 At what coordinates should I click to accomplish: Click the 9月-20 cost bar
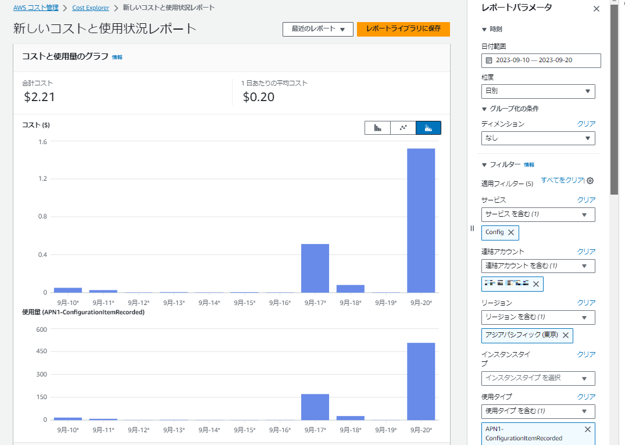click(x=421, y=220)
